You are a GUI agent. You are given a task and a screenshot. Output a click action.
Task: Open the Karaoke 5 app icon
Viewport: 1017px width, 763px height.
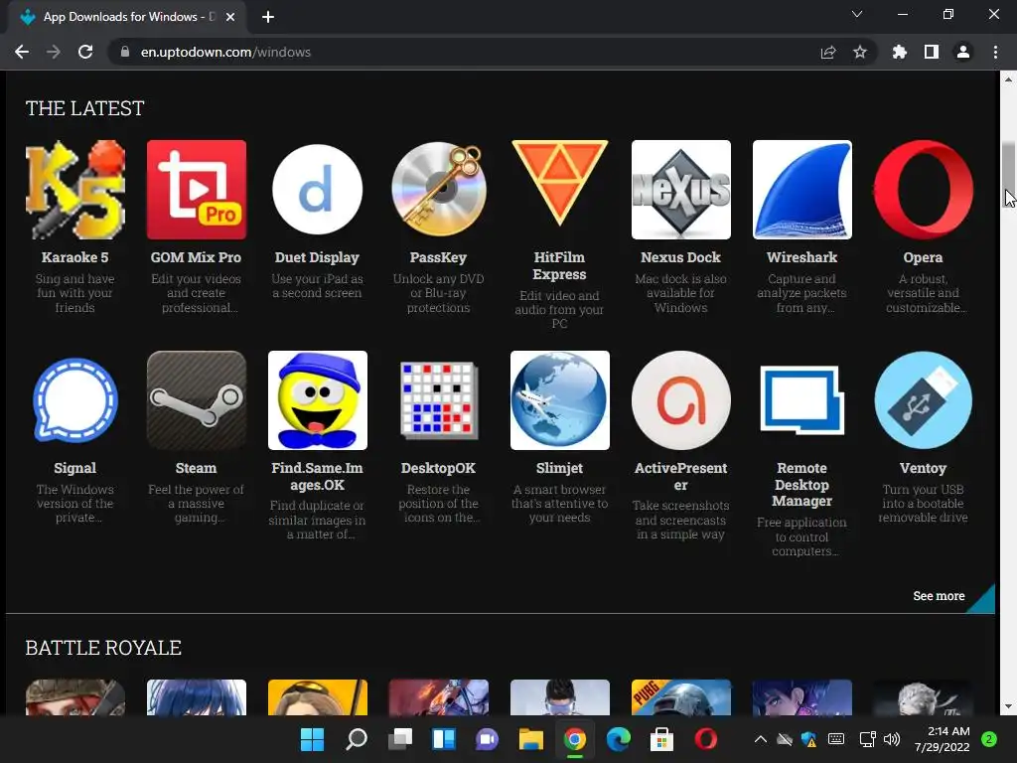coord(75,190)
